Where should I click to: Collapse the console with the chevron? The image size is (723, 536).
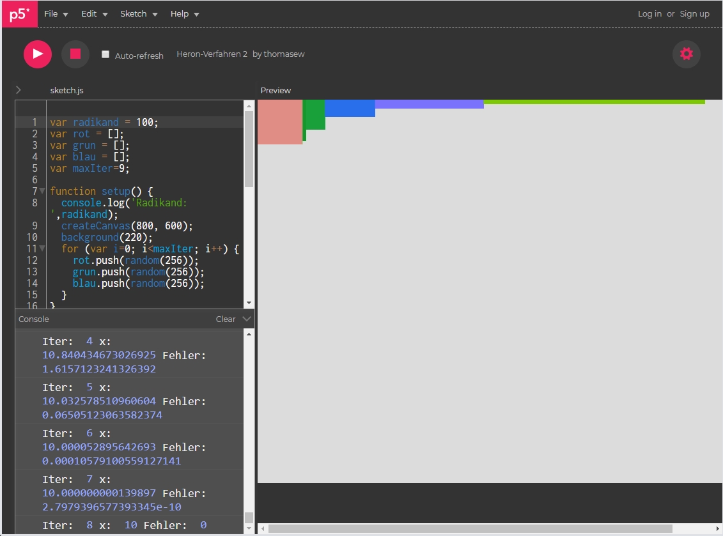[x=247, y=319]
